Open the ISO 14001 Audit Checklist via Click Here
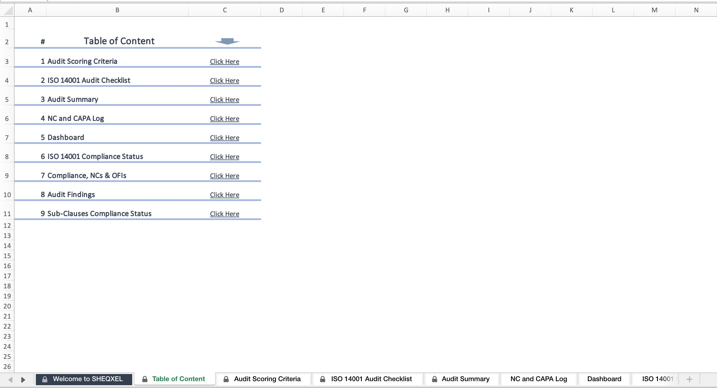The image size is (717, 388). click(224, 80)
